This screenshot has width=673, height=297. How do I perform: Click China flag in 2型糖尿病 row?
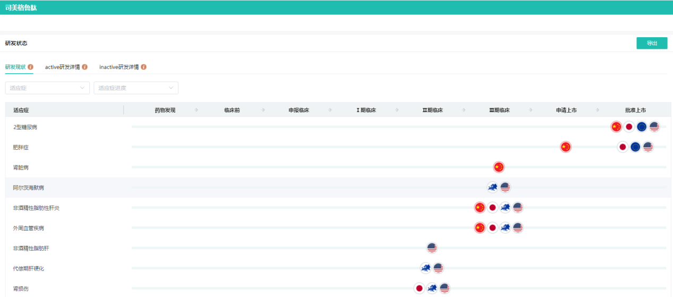[616, 126]
